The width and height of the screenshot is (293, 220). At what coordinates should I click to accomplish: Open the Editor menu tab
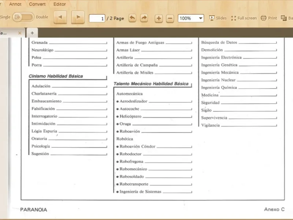coord(60,4)
